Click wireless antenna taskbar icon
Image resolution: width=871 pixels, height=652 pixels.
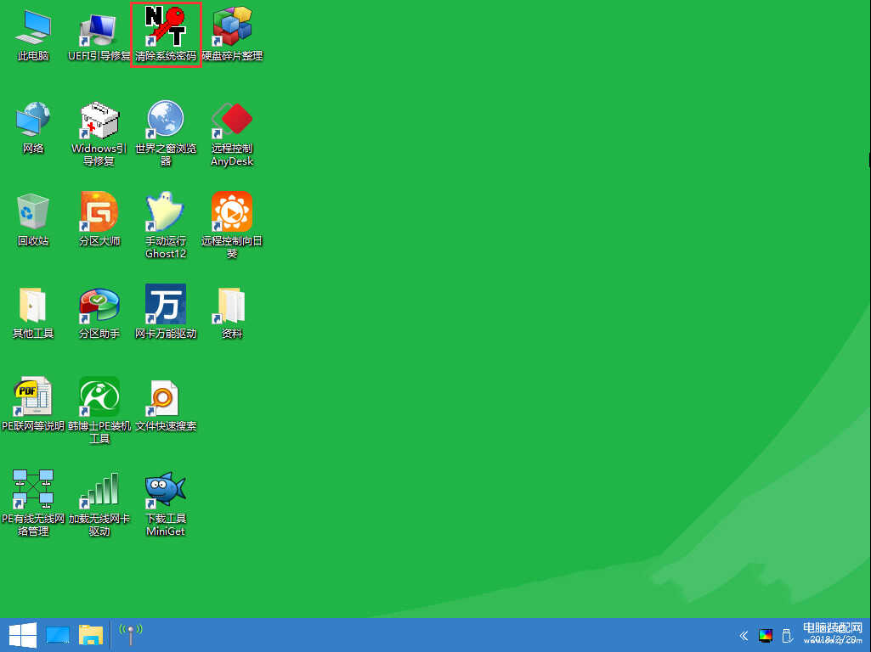[x=131, y=633]
